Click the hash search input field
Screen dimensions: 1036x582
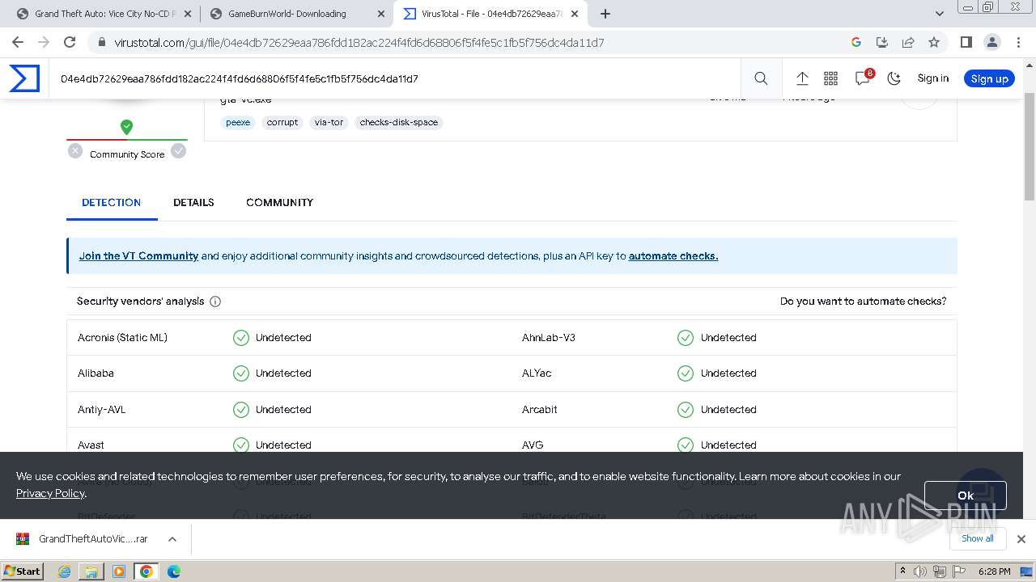click(x=397, y=78)
